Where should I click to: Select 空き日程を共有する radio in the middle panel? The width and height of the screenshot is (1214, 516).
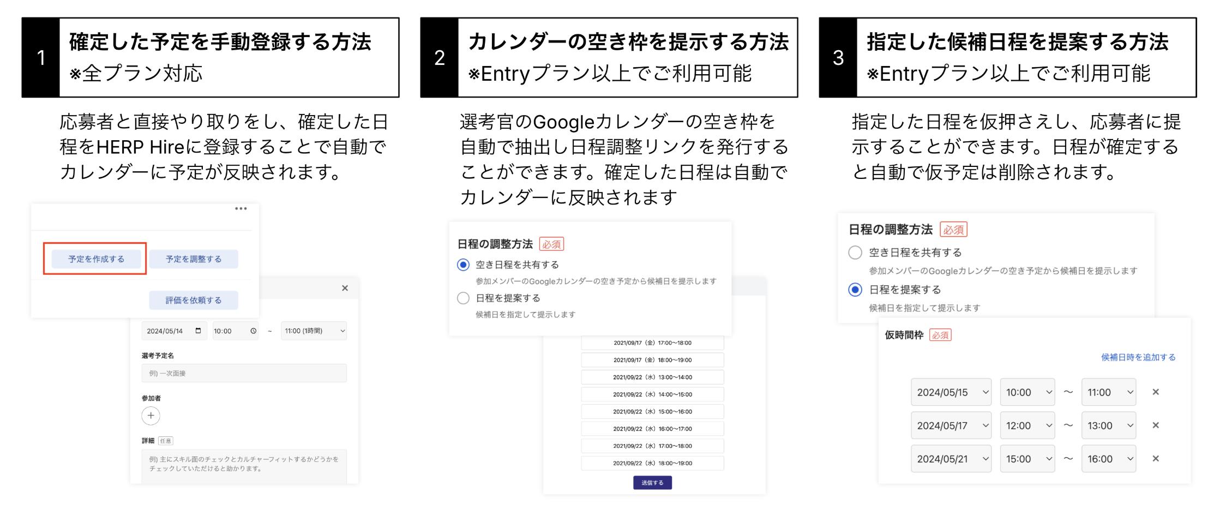463,265
